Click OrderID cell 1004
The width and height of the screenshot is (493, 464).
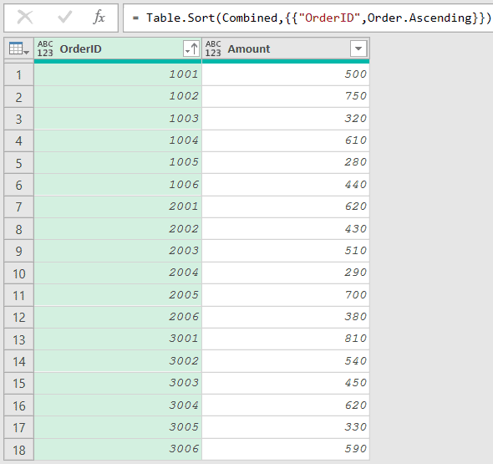click(x=118, y=140)
